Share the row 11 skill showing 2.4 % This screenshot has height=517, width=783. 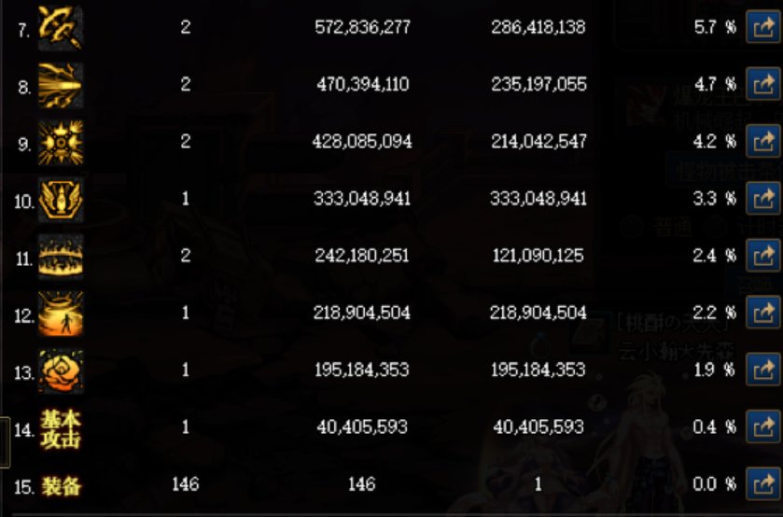(x=763, y=256)
